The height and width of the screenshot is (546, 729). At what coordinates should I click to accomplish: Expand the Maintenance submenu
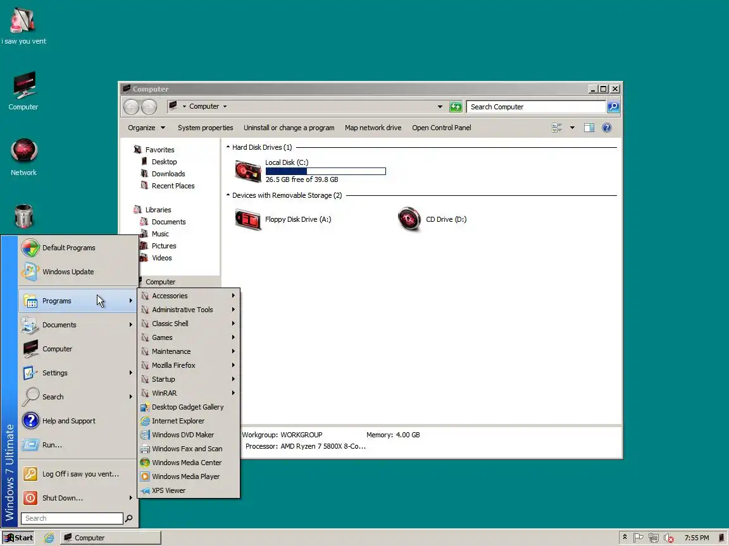tap(189, 351)
